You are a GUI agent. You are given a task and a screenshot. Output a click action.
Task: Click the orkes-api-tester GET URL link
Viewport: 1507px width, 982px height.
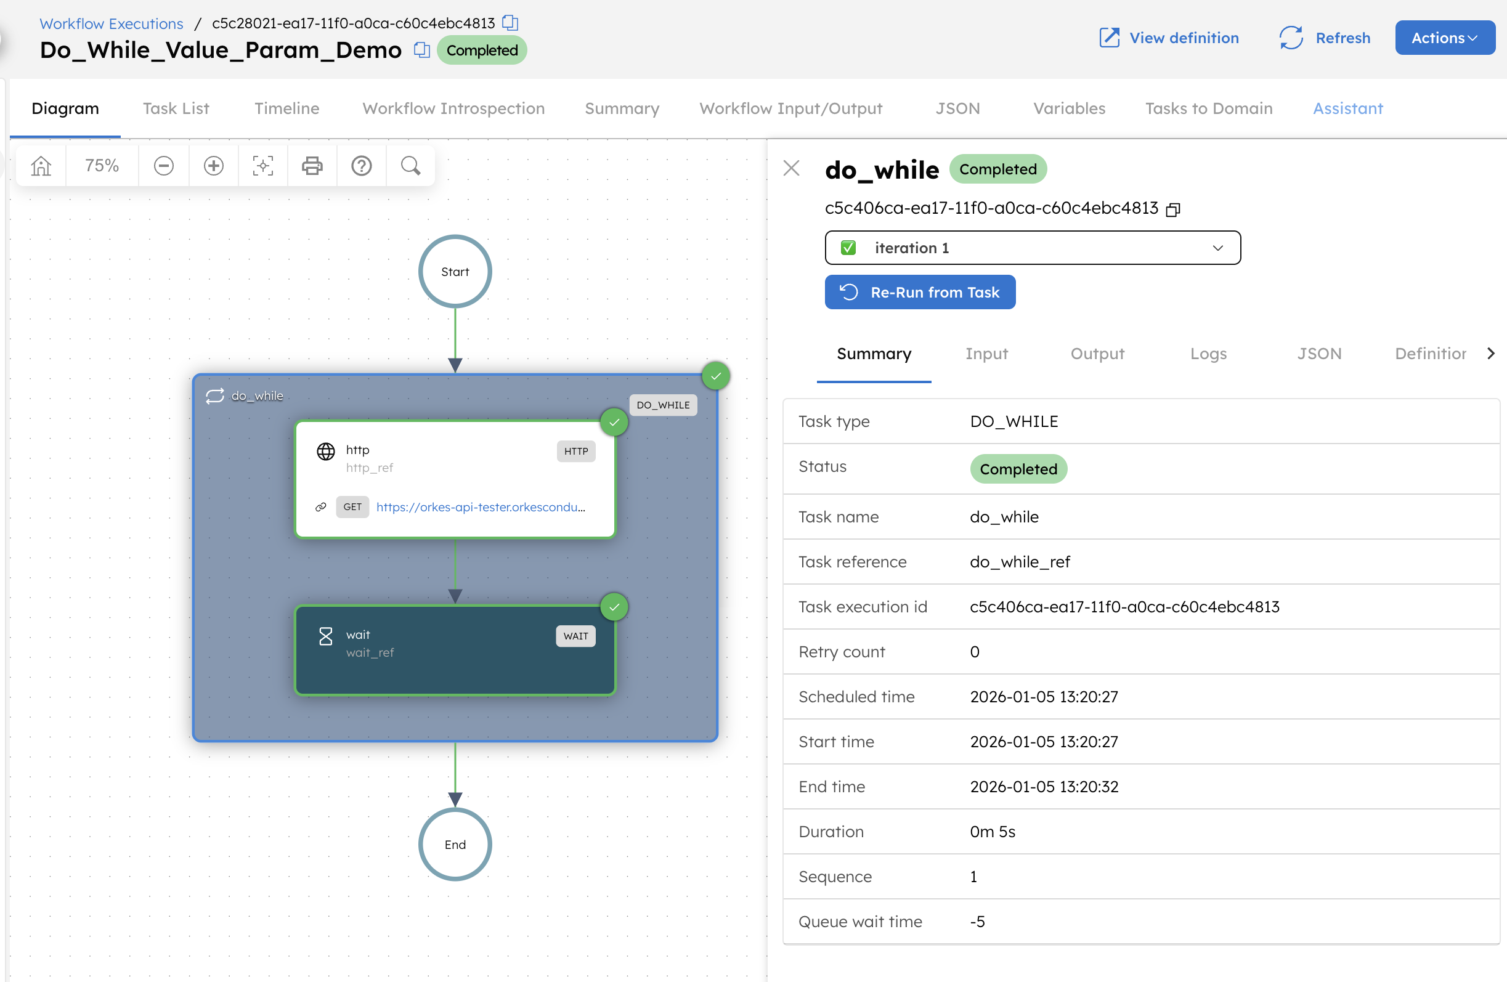coord(481,506)
